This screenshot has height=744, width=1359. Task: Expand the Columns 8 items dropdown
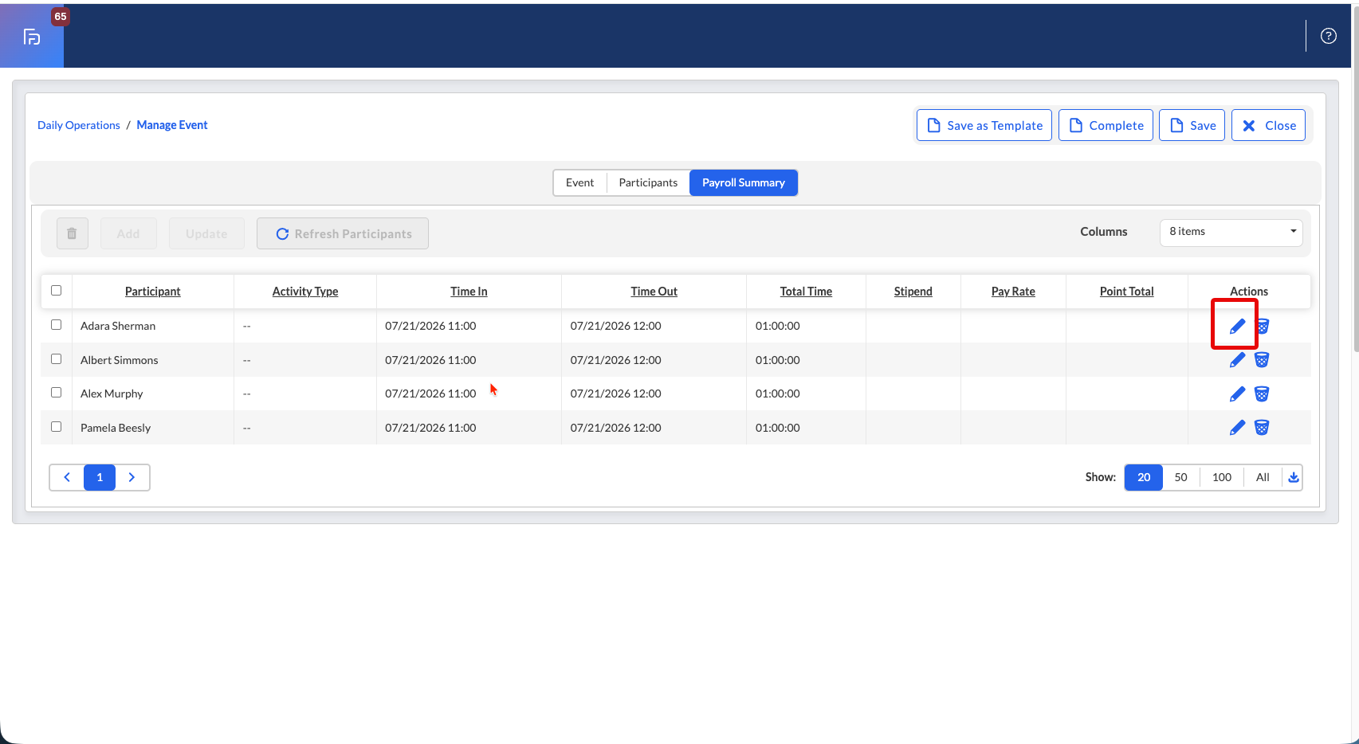(1231, 232)
